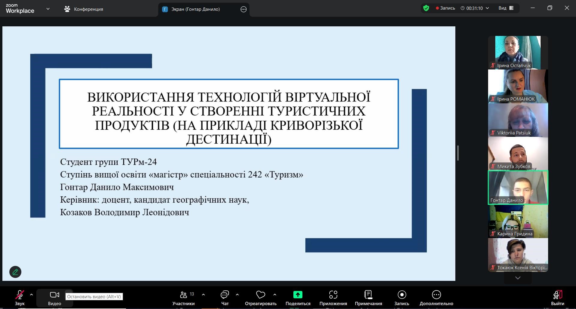The height and width of the screenshot is (309, 576).
Task: Change layout using the View button
Action: (506, 8)
